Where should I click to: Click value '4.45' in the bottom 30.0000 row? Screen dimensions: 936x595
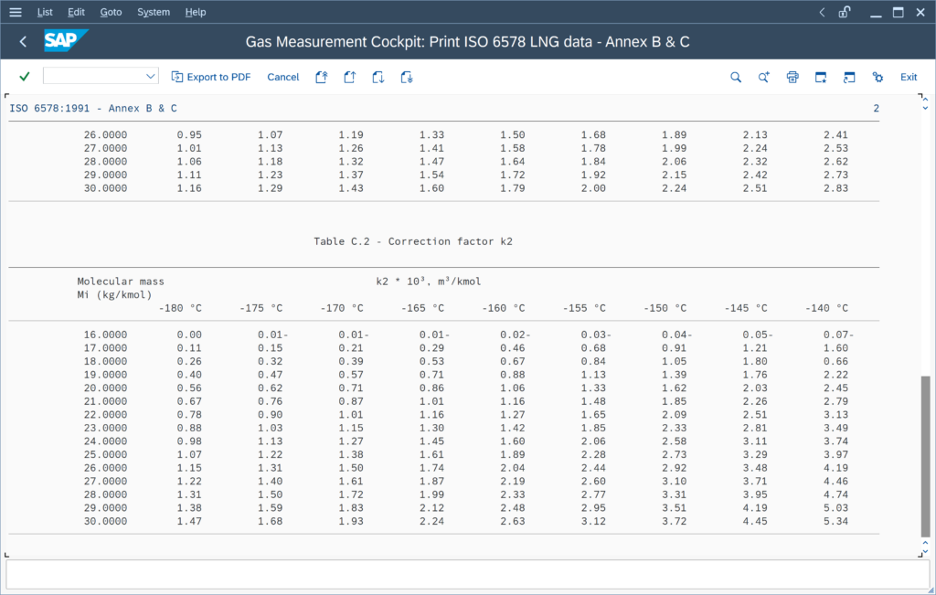click(x=755, y=521)
